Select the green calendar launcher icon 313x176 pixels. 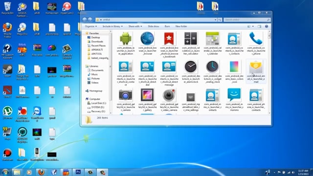click(212, 39)
